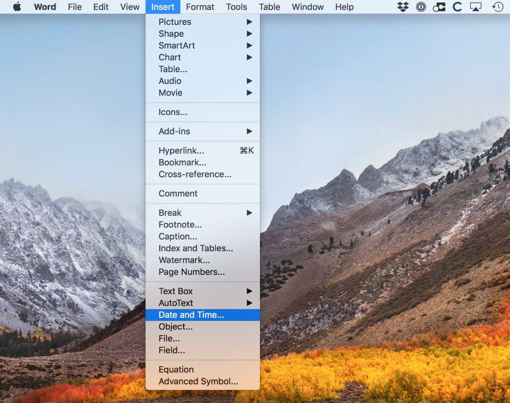Open the Time Machine menu bar icon

coord(498,7)
